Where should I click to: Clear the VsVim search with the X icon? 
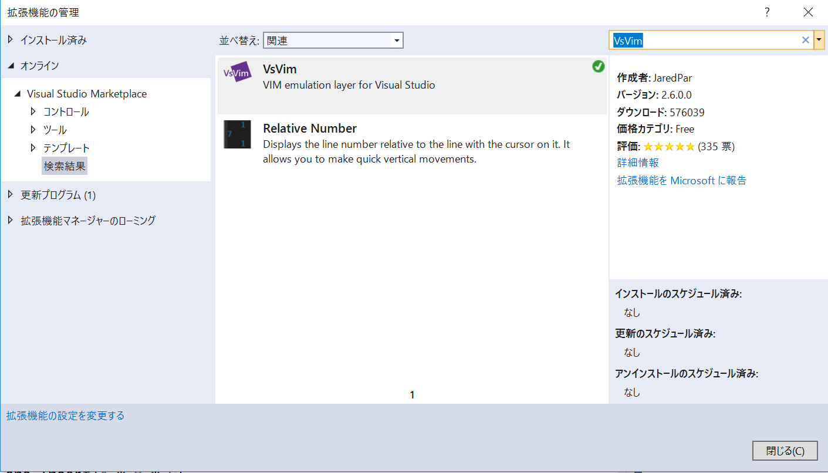[806, 39]
